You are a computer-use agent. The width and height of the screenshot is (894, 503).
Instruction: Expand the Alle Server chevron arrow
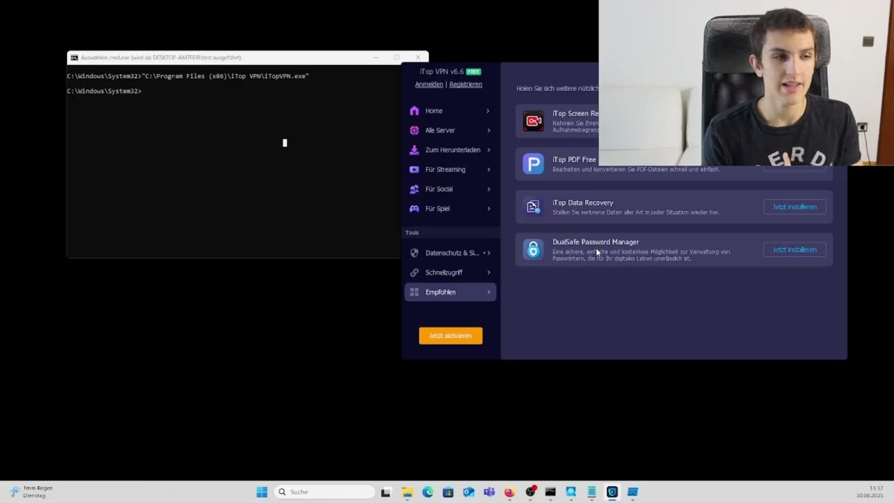click(488, 130)
